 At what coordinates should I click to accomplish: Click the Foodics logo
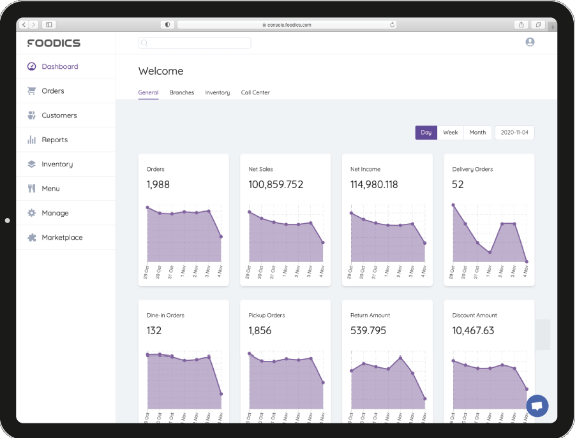point(54,43)
